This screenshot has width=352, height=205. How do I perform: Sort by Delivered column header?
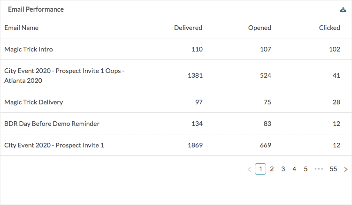point(188,28)
